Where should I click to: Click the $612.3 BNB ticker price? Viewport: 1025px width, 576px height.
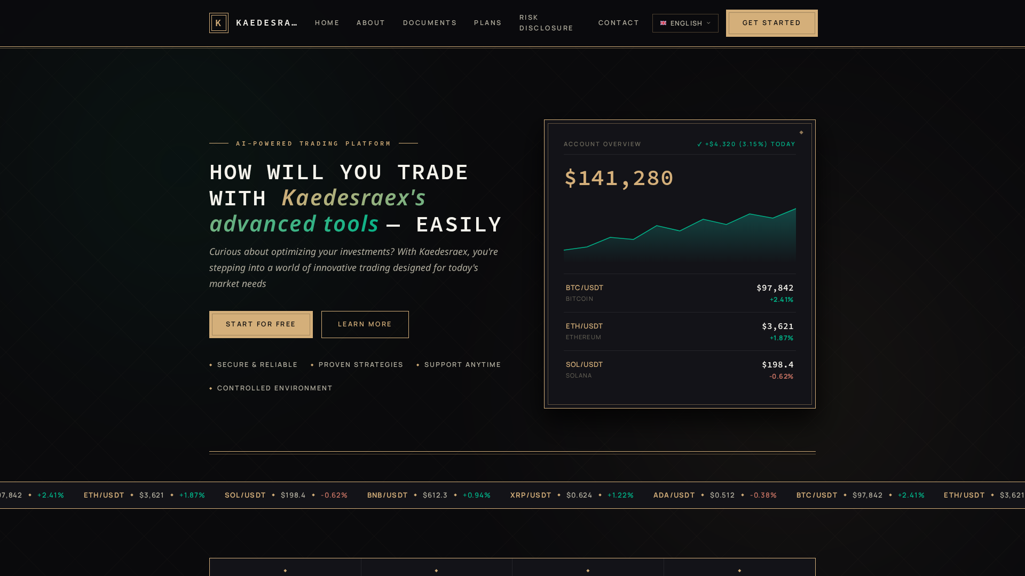click(x=435, y=495)
